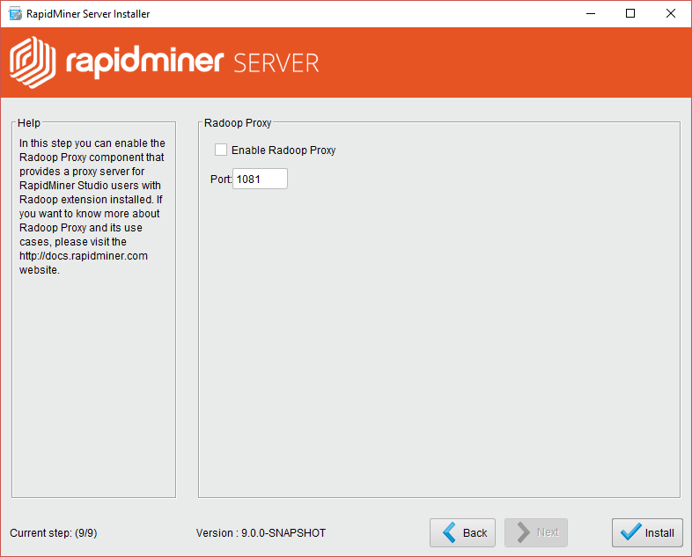Click the blue arrow icon on Back
Image resolution: width=692 pixels, height=557 pixels.
[449, 532]
